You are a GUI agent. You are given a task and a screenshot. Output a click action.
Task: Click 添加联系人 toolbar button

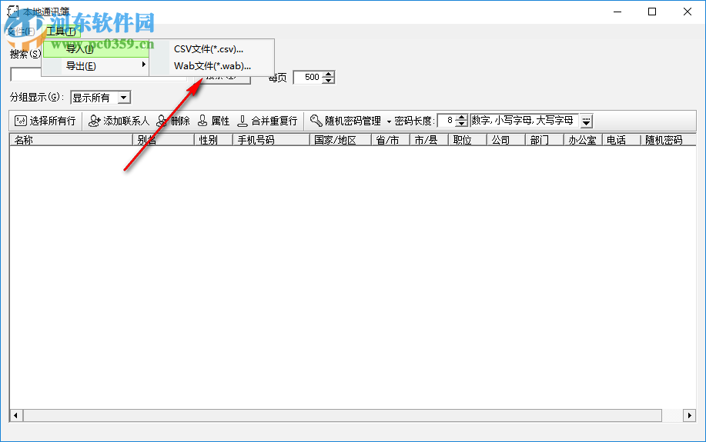pos(119,121)
